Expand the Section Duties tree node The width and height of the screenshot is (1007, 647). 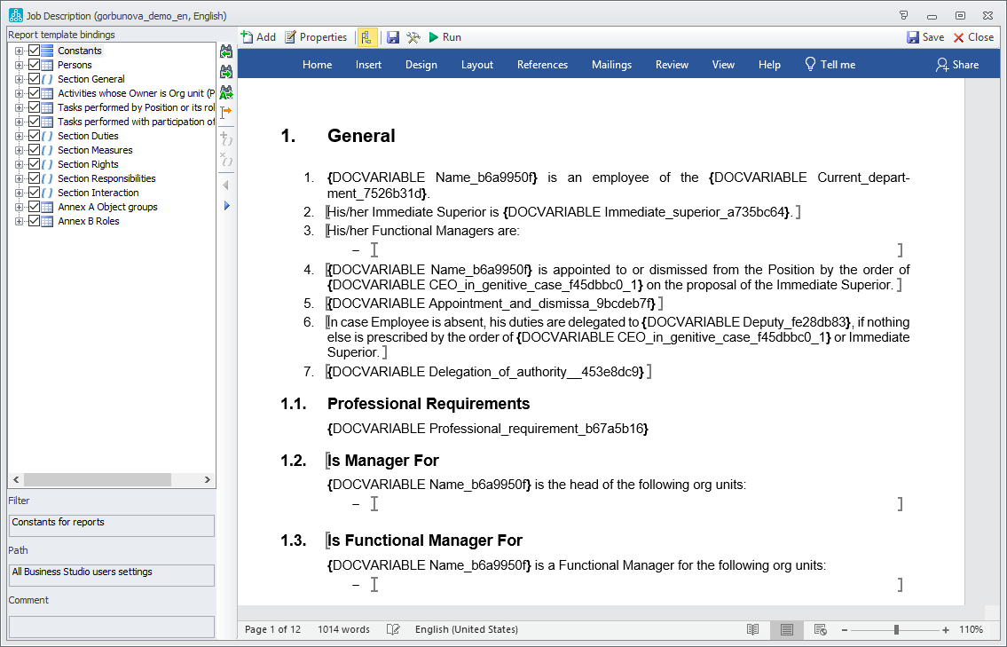pos(19,136)
